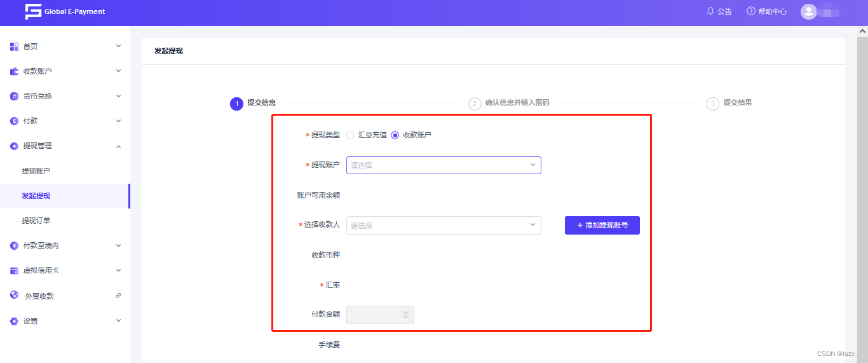Click the 外贸收款 globe icon
This screenshot has width=868, height=363.
(x=14, y=296)
